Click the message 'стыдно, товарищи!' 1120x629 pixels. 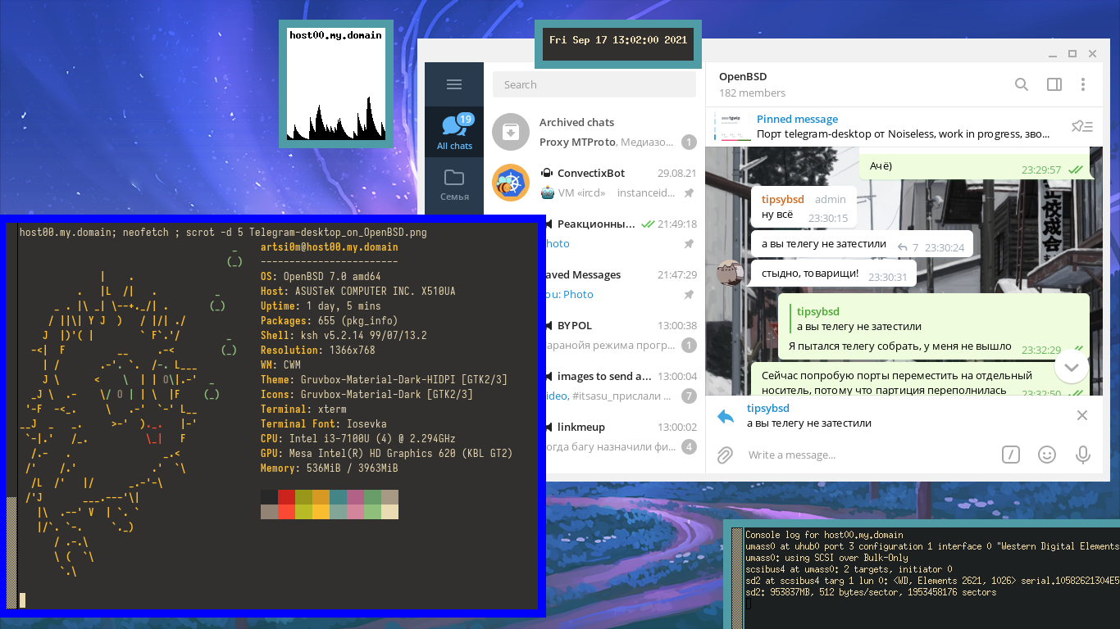[x=810, y=273]
